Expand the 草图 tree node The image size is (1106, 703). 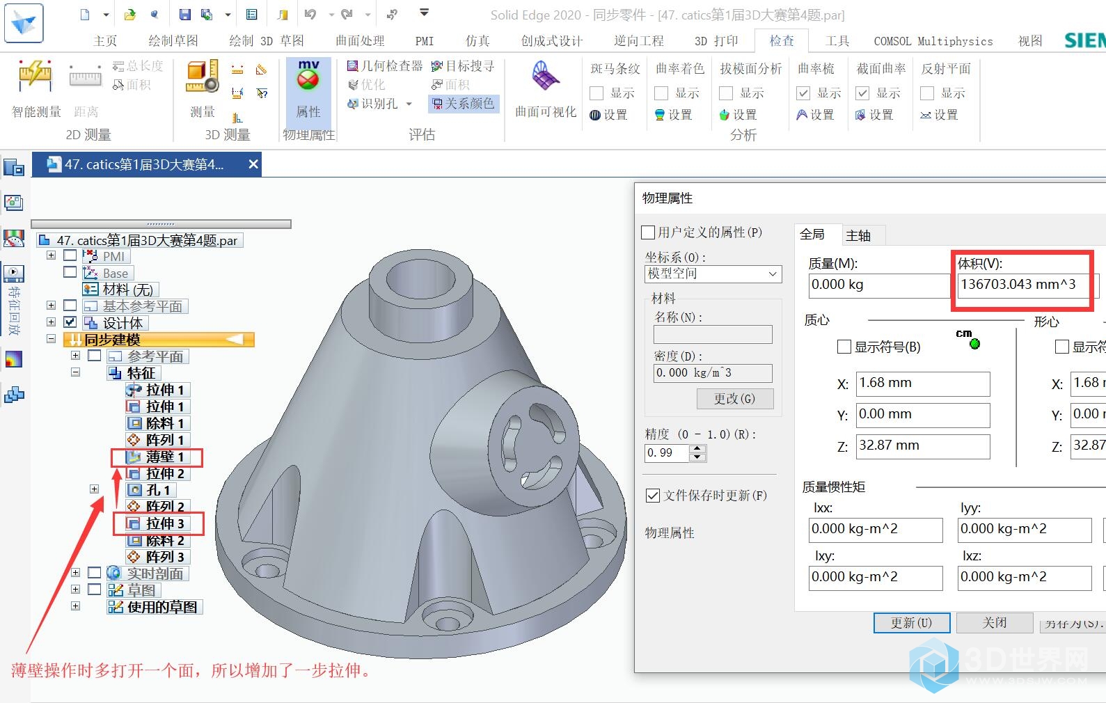[x=75, y=590]
